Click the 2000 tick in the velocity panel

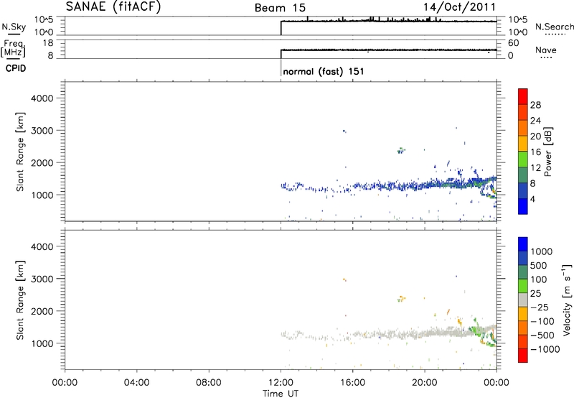pos(42,311)
